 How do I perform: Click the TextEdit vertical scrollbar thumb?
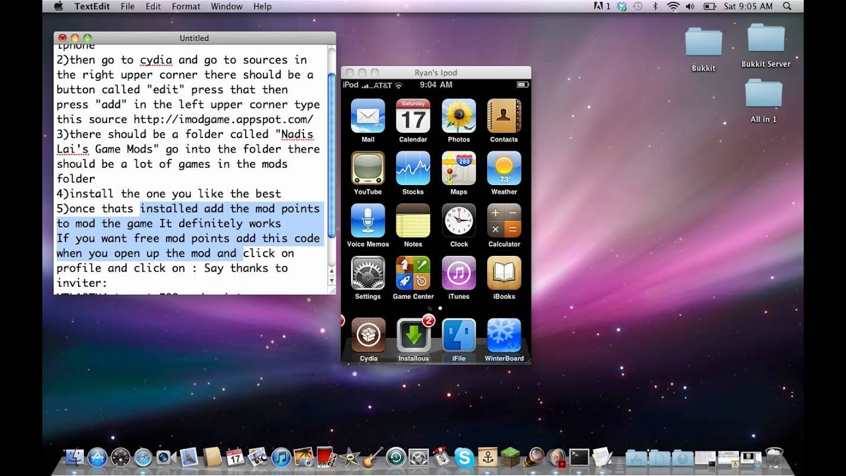coord(332,154)
